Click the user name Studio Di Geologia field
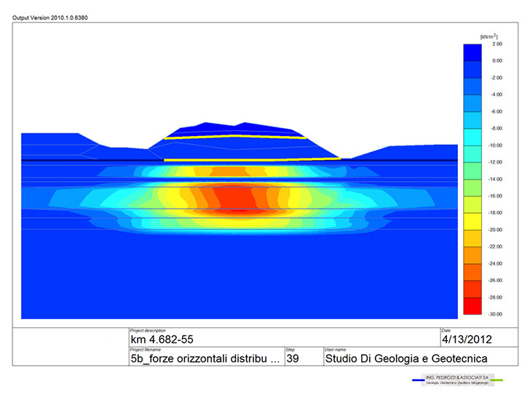Screen dimensions: 530x397 tap(406, 358)
